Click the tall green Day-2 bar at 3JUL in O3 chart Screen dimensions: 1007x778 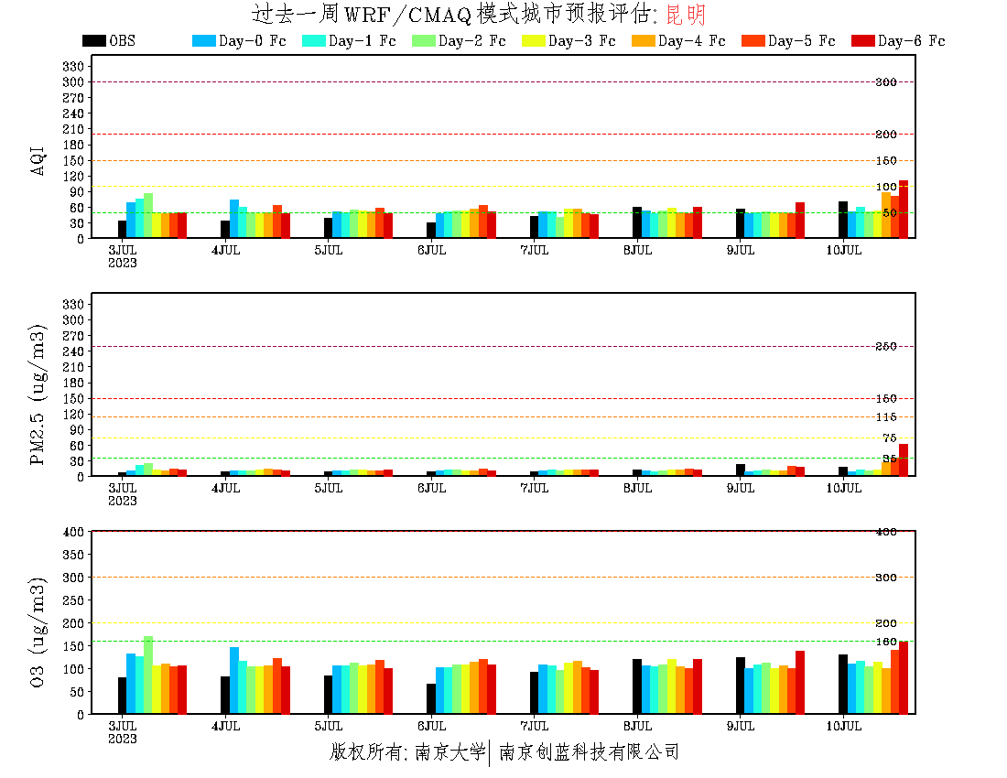point(148,675)
